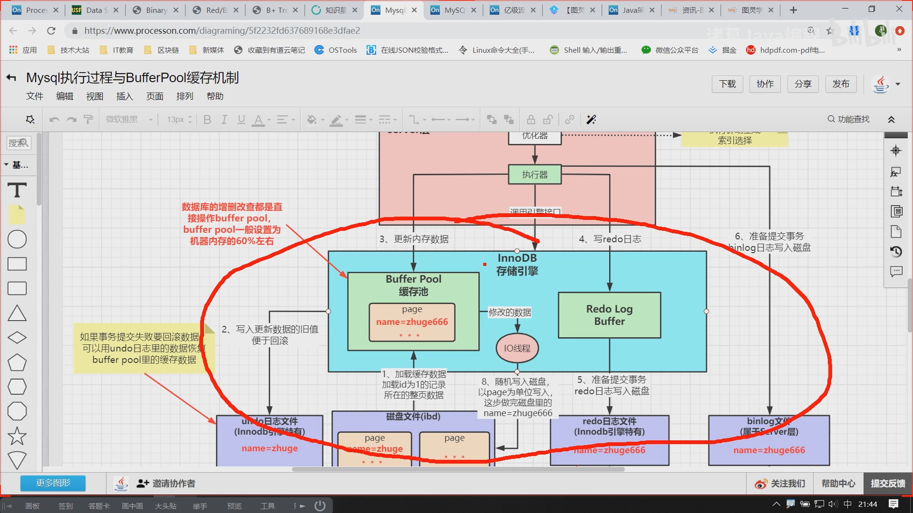Open the 文件 menu

click(35, 96)
